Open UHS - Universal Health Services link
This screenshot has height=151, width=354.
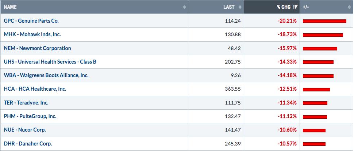(x=50, y=62)
